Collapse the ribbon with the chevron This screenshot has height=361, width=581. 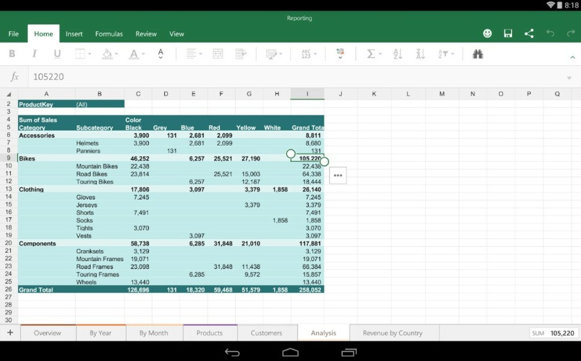coord(573,57)
